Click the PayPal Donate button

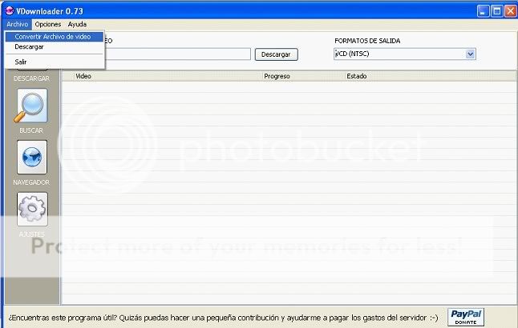pos(466,317)
